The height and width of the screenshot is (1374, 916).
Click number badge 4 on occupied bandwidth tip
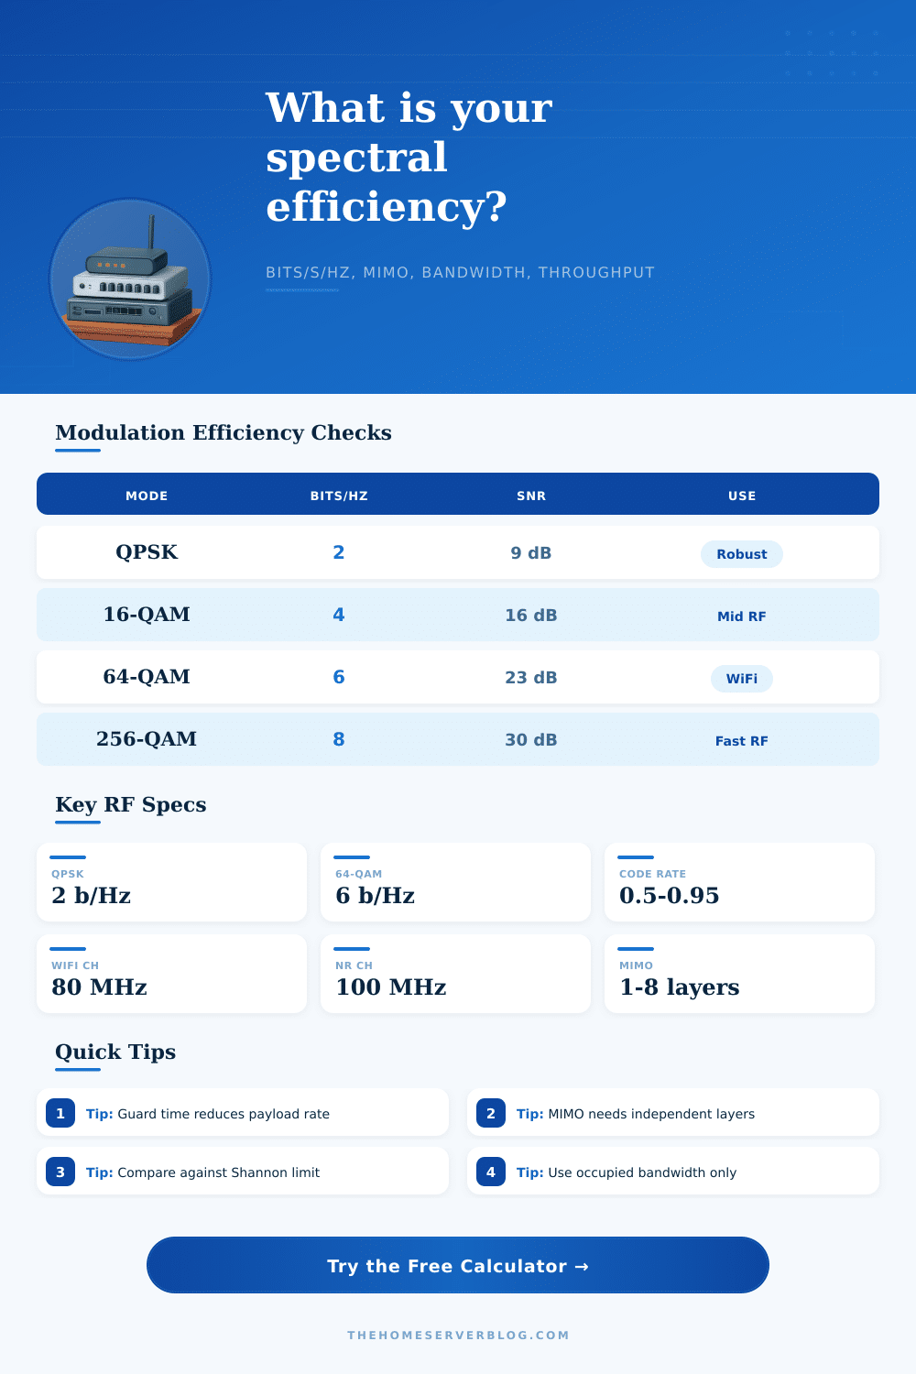491,1172
